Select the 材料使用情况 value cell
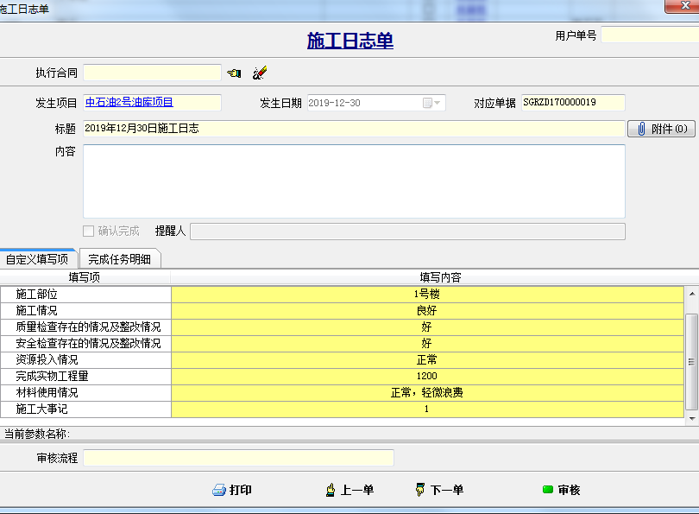The height and width of the screenshot is (514, 699). [x=426, y=393]
